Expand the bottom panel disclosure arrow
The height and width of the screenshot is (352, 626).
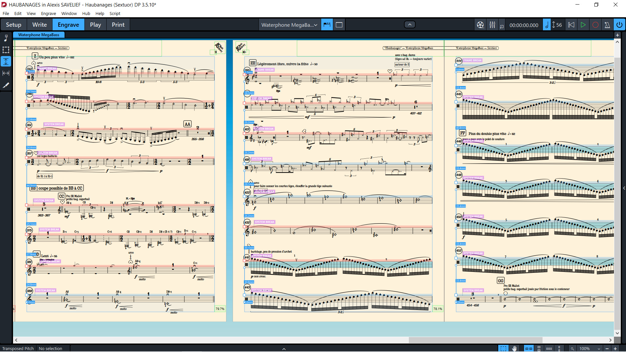[x=284, y=349]
